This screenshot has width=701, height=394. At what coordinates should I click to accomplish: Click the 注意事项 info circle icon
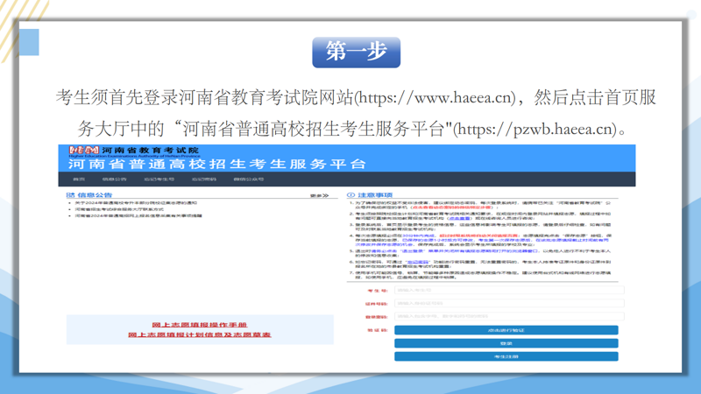(350, 195)
